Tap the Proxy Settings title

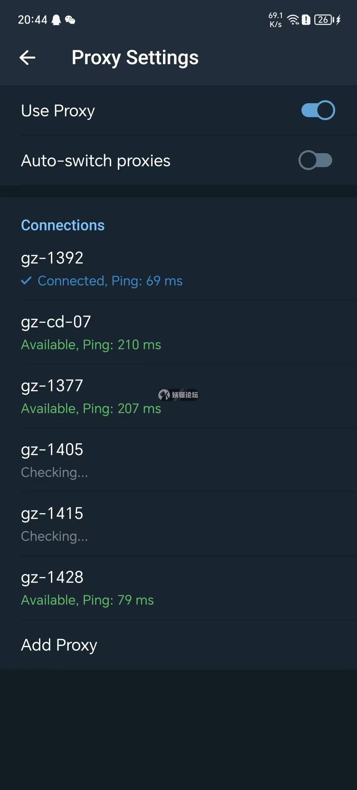(x=135, y=58)
